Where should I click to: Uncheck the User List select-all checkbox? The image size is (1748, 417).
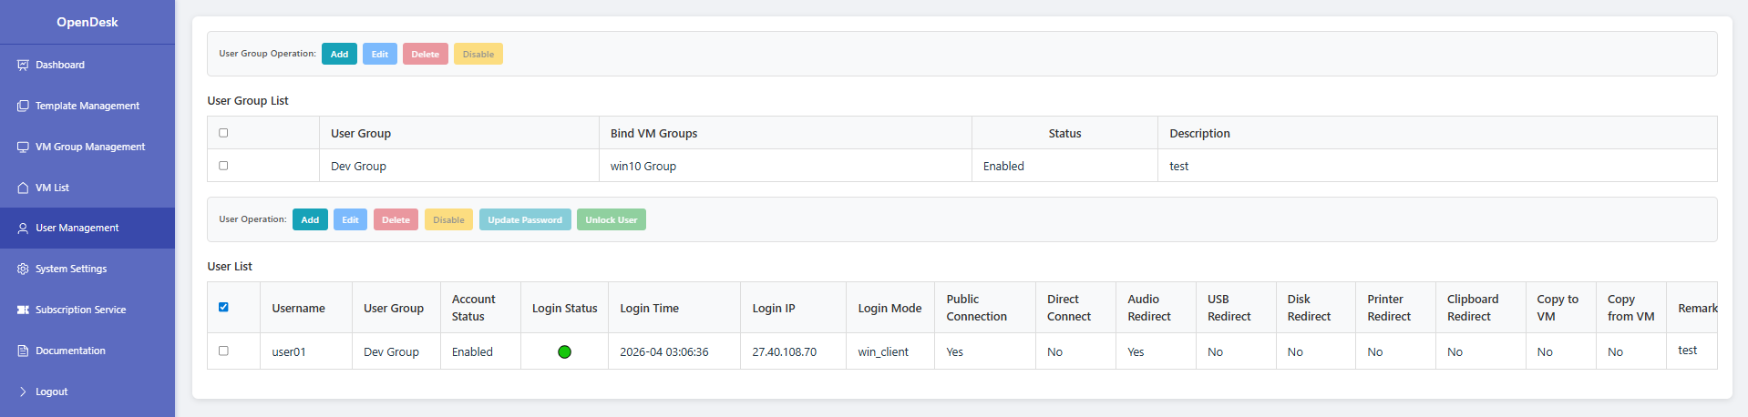click(223, 307)
